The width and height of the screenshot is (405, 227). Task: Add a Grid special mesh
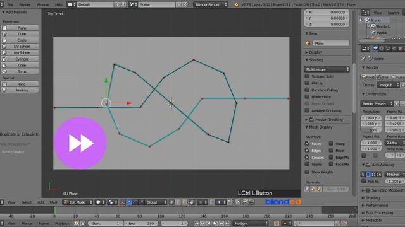[x=20, y=84]
